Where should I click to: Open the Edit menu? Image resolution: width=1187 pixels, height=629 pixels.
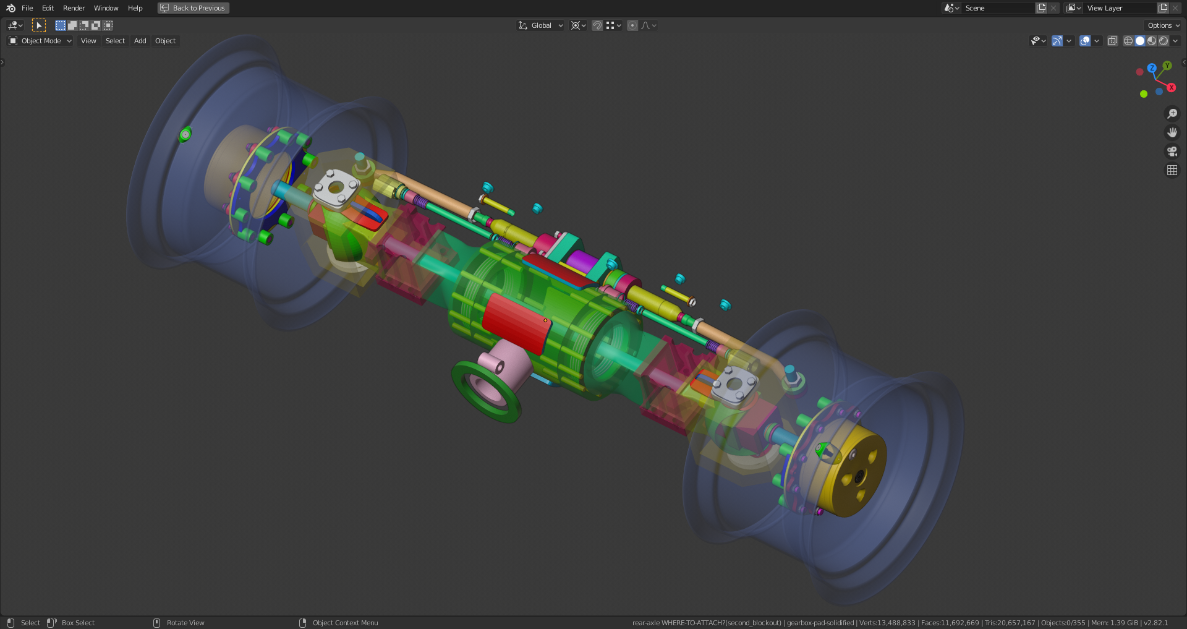48,8
